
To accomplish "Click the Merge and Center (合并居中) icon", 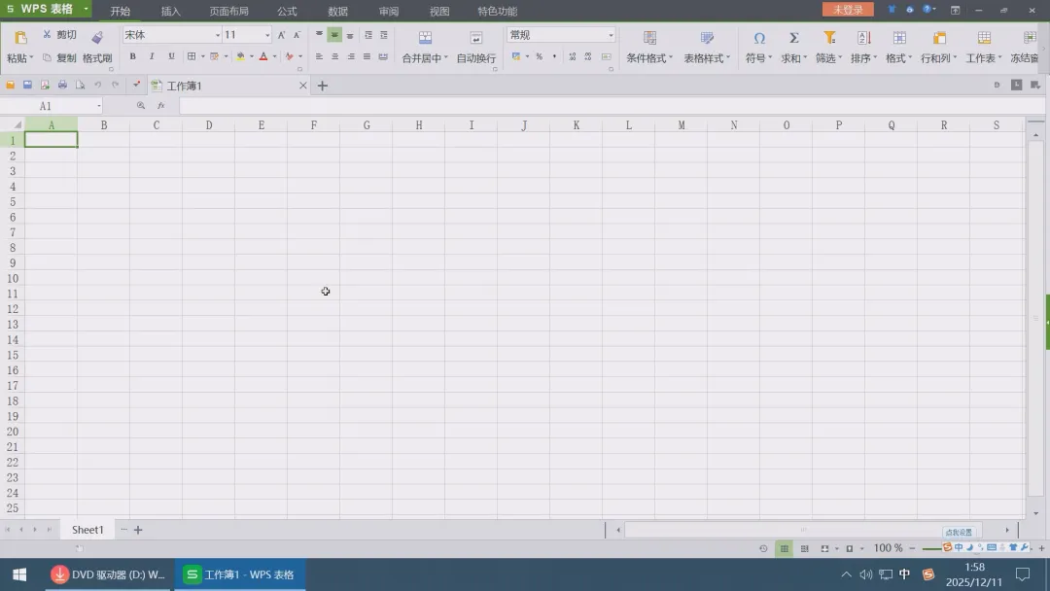I will point(425,38).
